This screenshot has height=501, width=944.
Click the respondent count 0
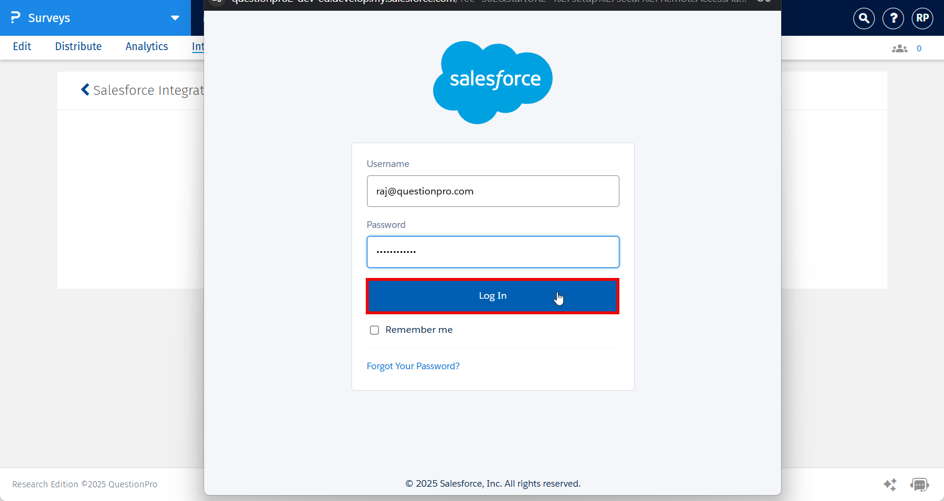(x=919, y=48)
